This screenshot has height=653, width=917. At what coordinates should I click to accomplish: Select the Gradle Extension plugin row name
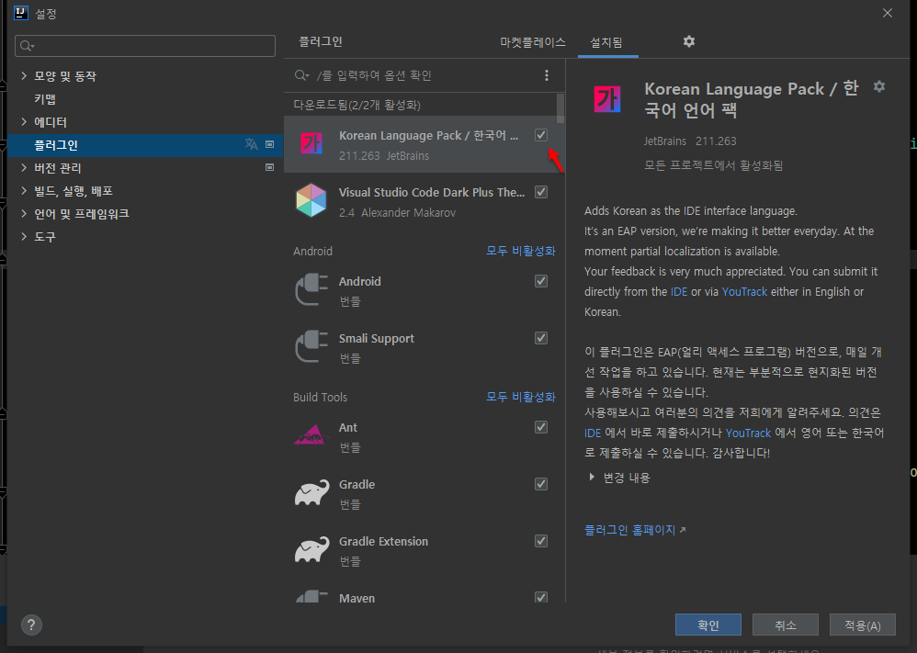[x=383, y=541]
